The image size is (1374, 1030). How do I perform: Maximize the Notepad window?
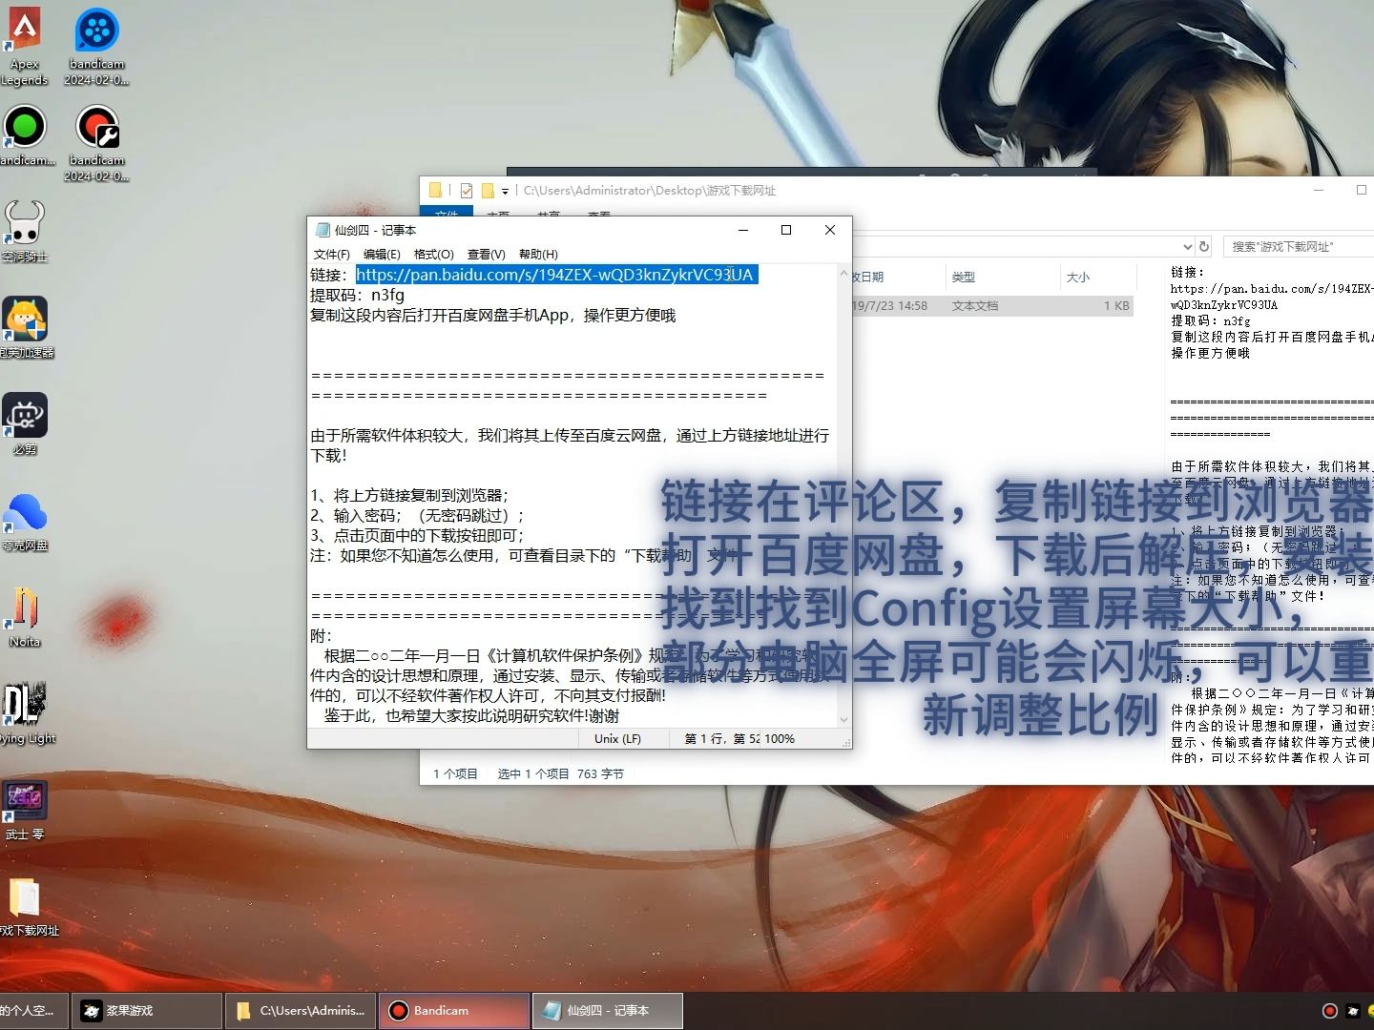pos(786,230)
